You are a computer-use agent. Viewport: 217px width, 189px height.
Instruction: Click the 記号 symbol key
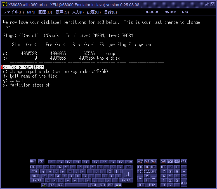point(170,162)
